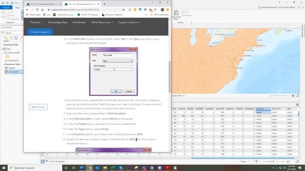Open Task View on the taskbar
305x171 pixels.
tap(74, 168)
